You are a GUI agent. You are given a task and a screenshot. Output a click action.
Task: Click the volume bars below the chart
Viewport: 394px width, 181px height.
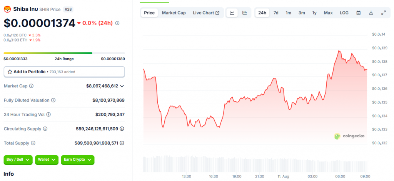click(x=255, y=164)
